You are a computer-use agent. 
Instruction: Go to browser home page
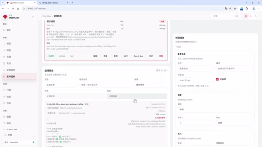(x=18, y=9)
